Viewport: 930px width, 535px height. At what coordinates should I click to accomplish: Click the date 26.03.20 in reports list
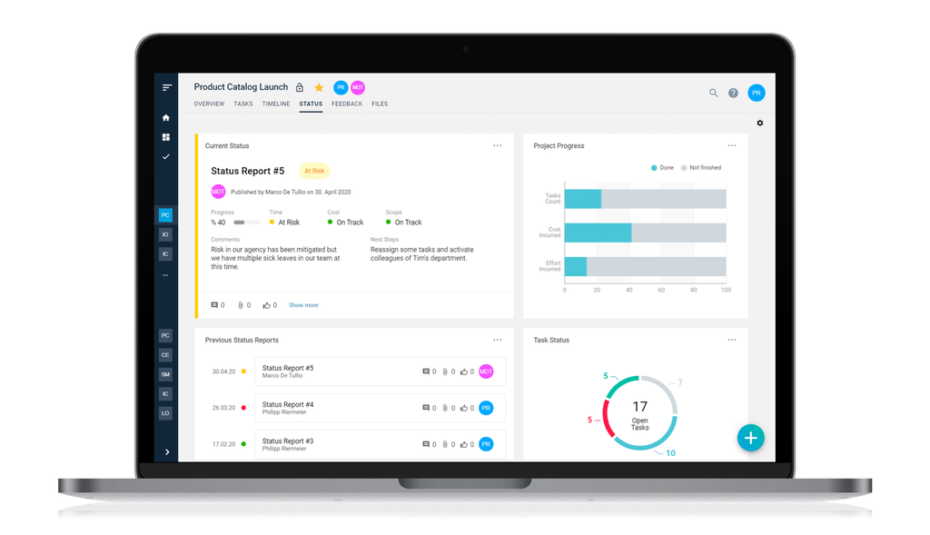pyautogui.click(x=223, y=408)
